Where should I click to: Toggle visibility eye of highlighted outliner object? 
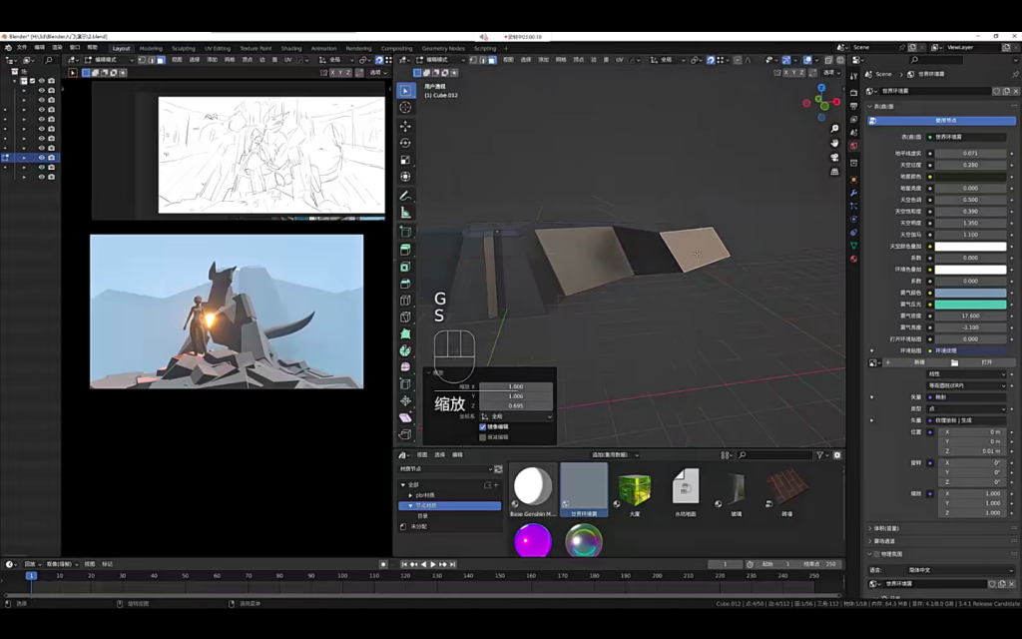41,158
